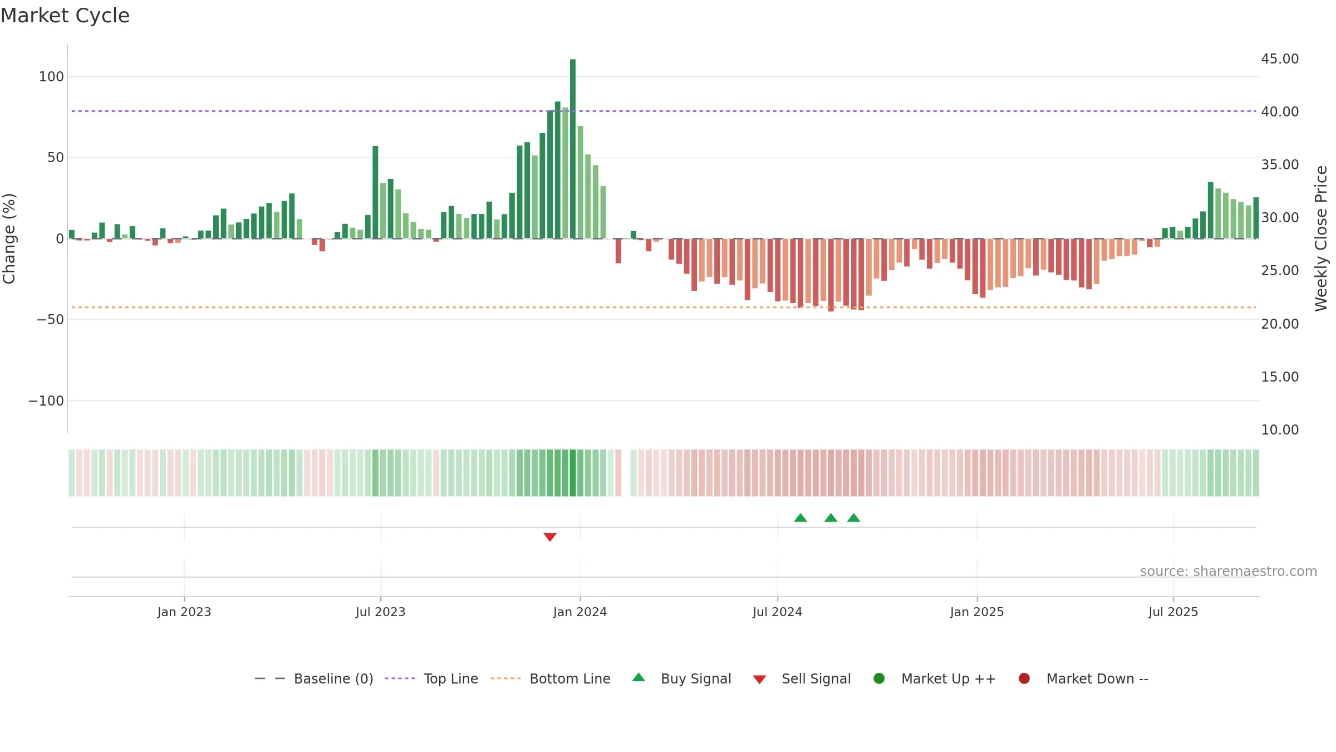Click the Weekly Close Price axis title
The height and width of the screenshot is (752, 1336).
(x=1321, y=238)
